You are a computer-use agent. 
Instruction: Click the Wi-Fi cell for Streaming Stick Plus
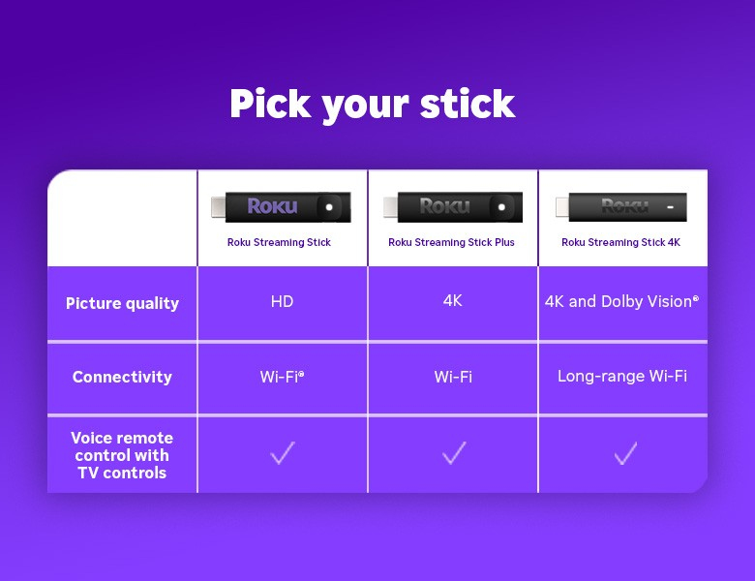[x=453, y=377]
